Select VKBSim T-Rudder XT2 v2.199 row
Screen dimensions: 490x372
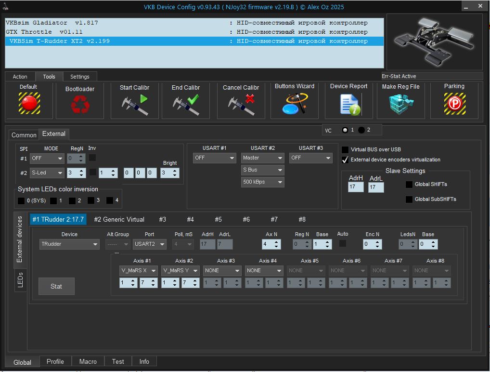point(194,41)
